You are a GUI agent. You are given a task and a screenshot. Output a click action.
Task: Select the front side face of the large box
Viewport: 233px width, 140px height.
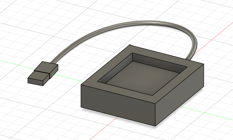point(118,105)
